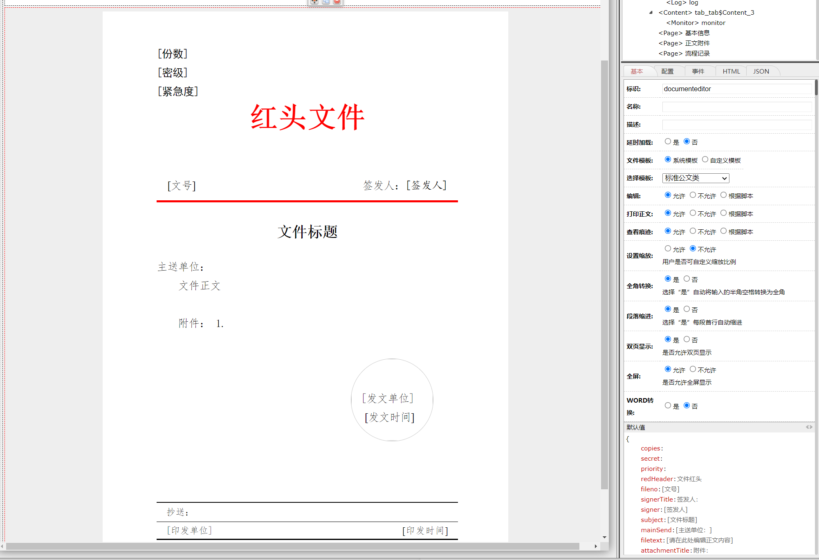The width and height of the screenshot is (819, 560).
Task: Click the copy component icon
Action: [x=325, y=2]
